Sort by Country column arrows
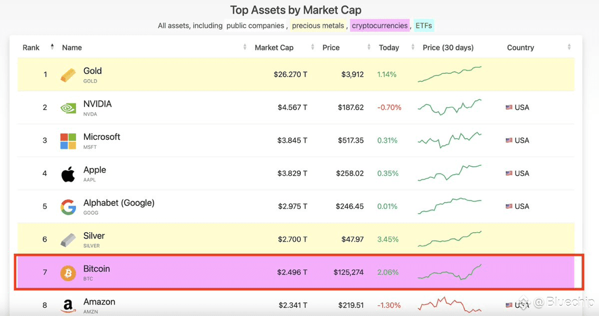 [569, 47]
